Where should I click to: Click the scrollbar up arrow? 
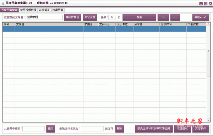coord(208,24)
